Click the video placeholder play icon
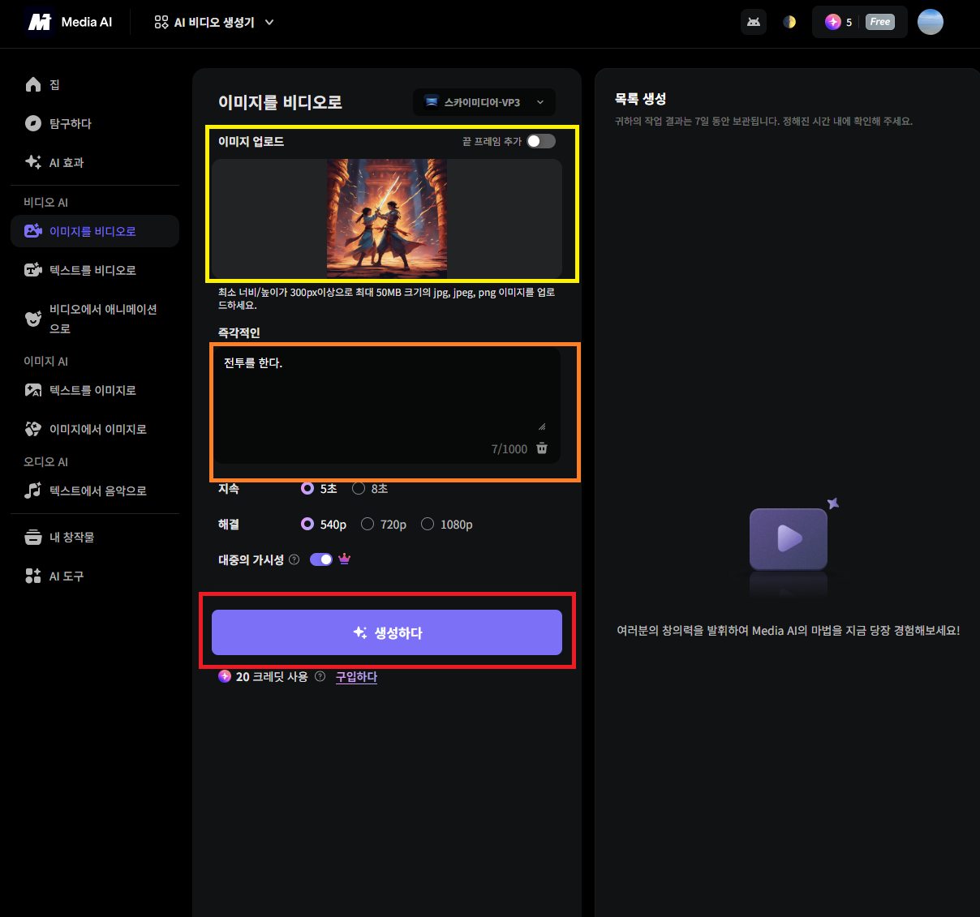This screenshot has width=980, height=917. pyautogui.click(x=789, y=538)
